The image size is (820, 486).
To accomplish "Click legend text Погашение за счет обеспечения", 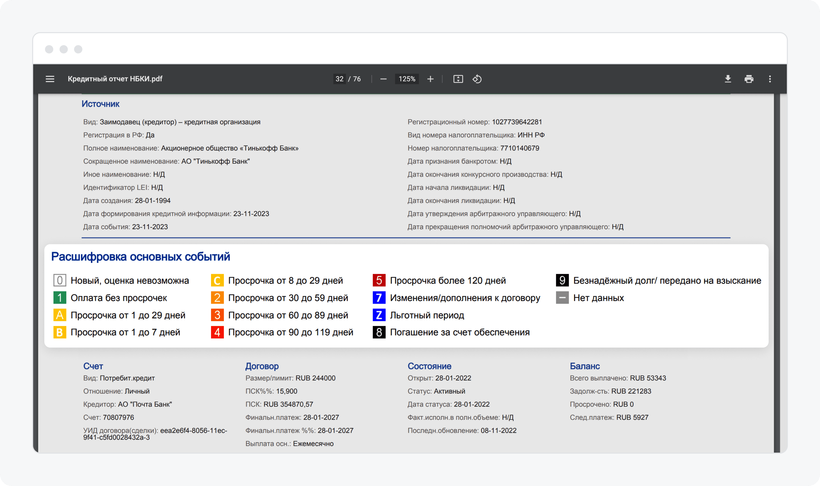I will click(x=459, y=332).
